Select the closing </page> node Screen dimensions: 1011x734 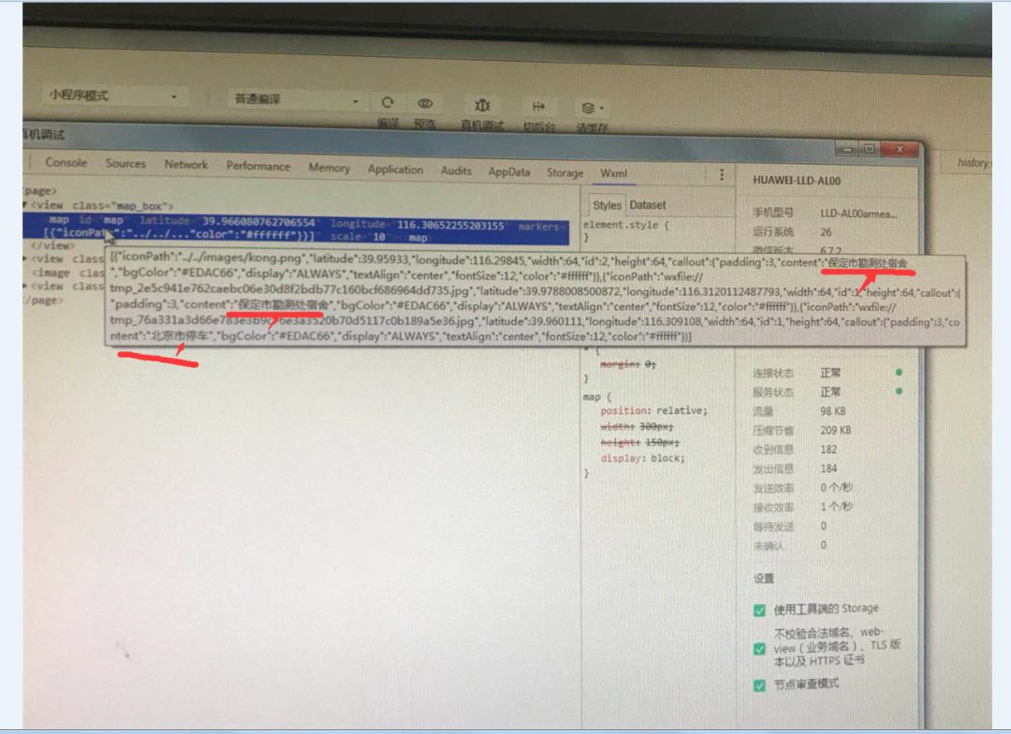coord(42,301)
